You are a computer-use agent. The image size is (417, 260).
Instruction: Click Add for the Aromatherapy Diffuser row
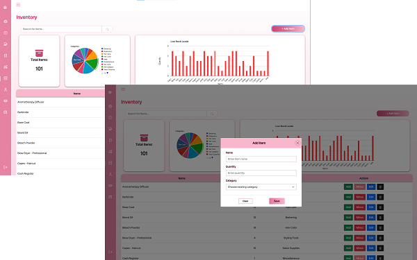pyautogui.click(x=348, y=187)
